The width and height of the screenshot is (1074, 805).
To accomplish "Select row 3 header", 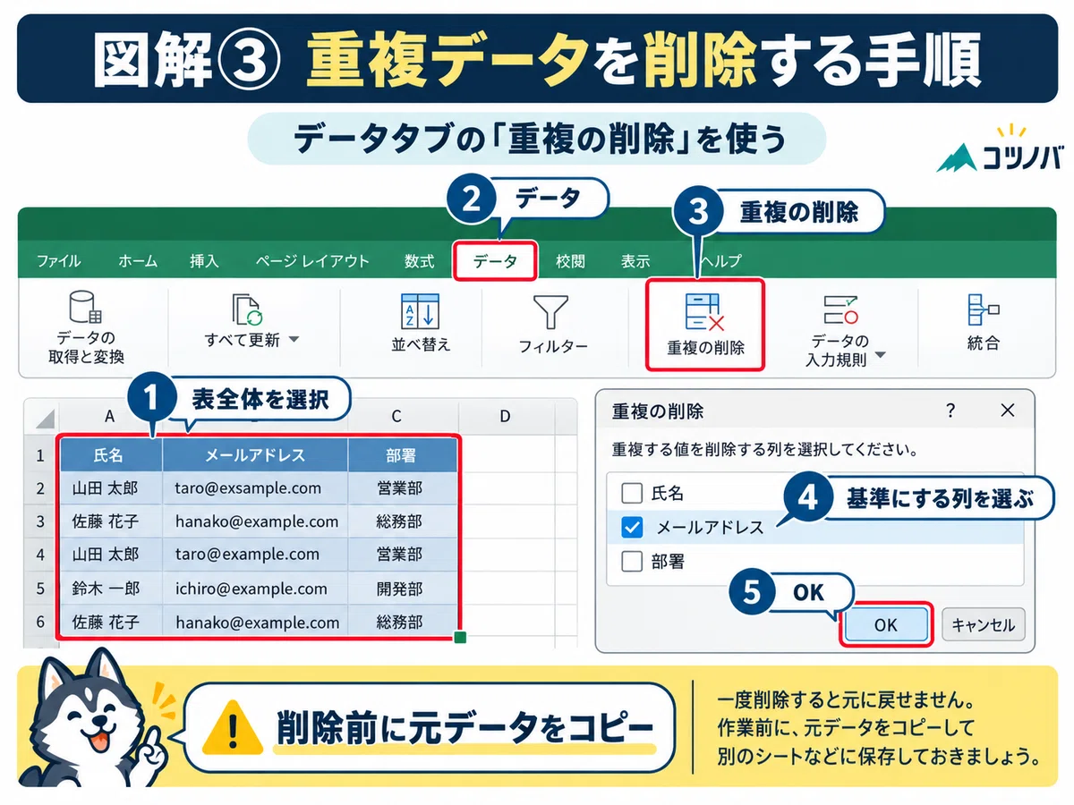I will 40,521.
